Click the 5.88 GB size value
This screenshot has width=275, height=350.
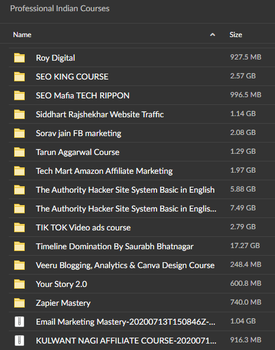(243, 189)
